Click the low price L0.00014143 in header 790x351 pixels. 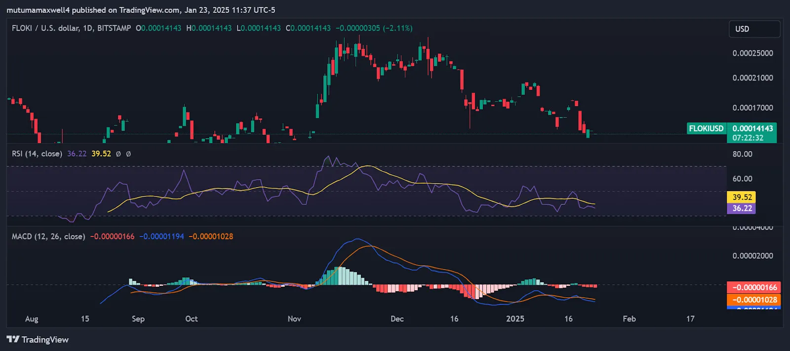[259, 28]
